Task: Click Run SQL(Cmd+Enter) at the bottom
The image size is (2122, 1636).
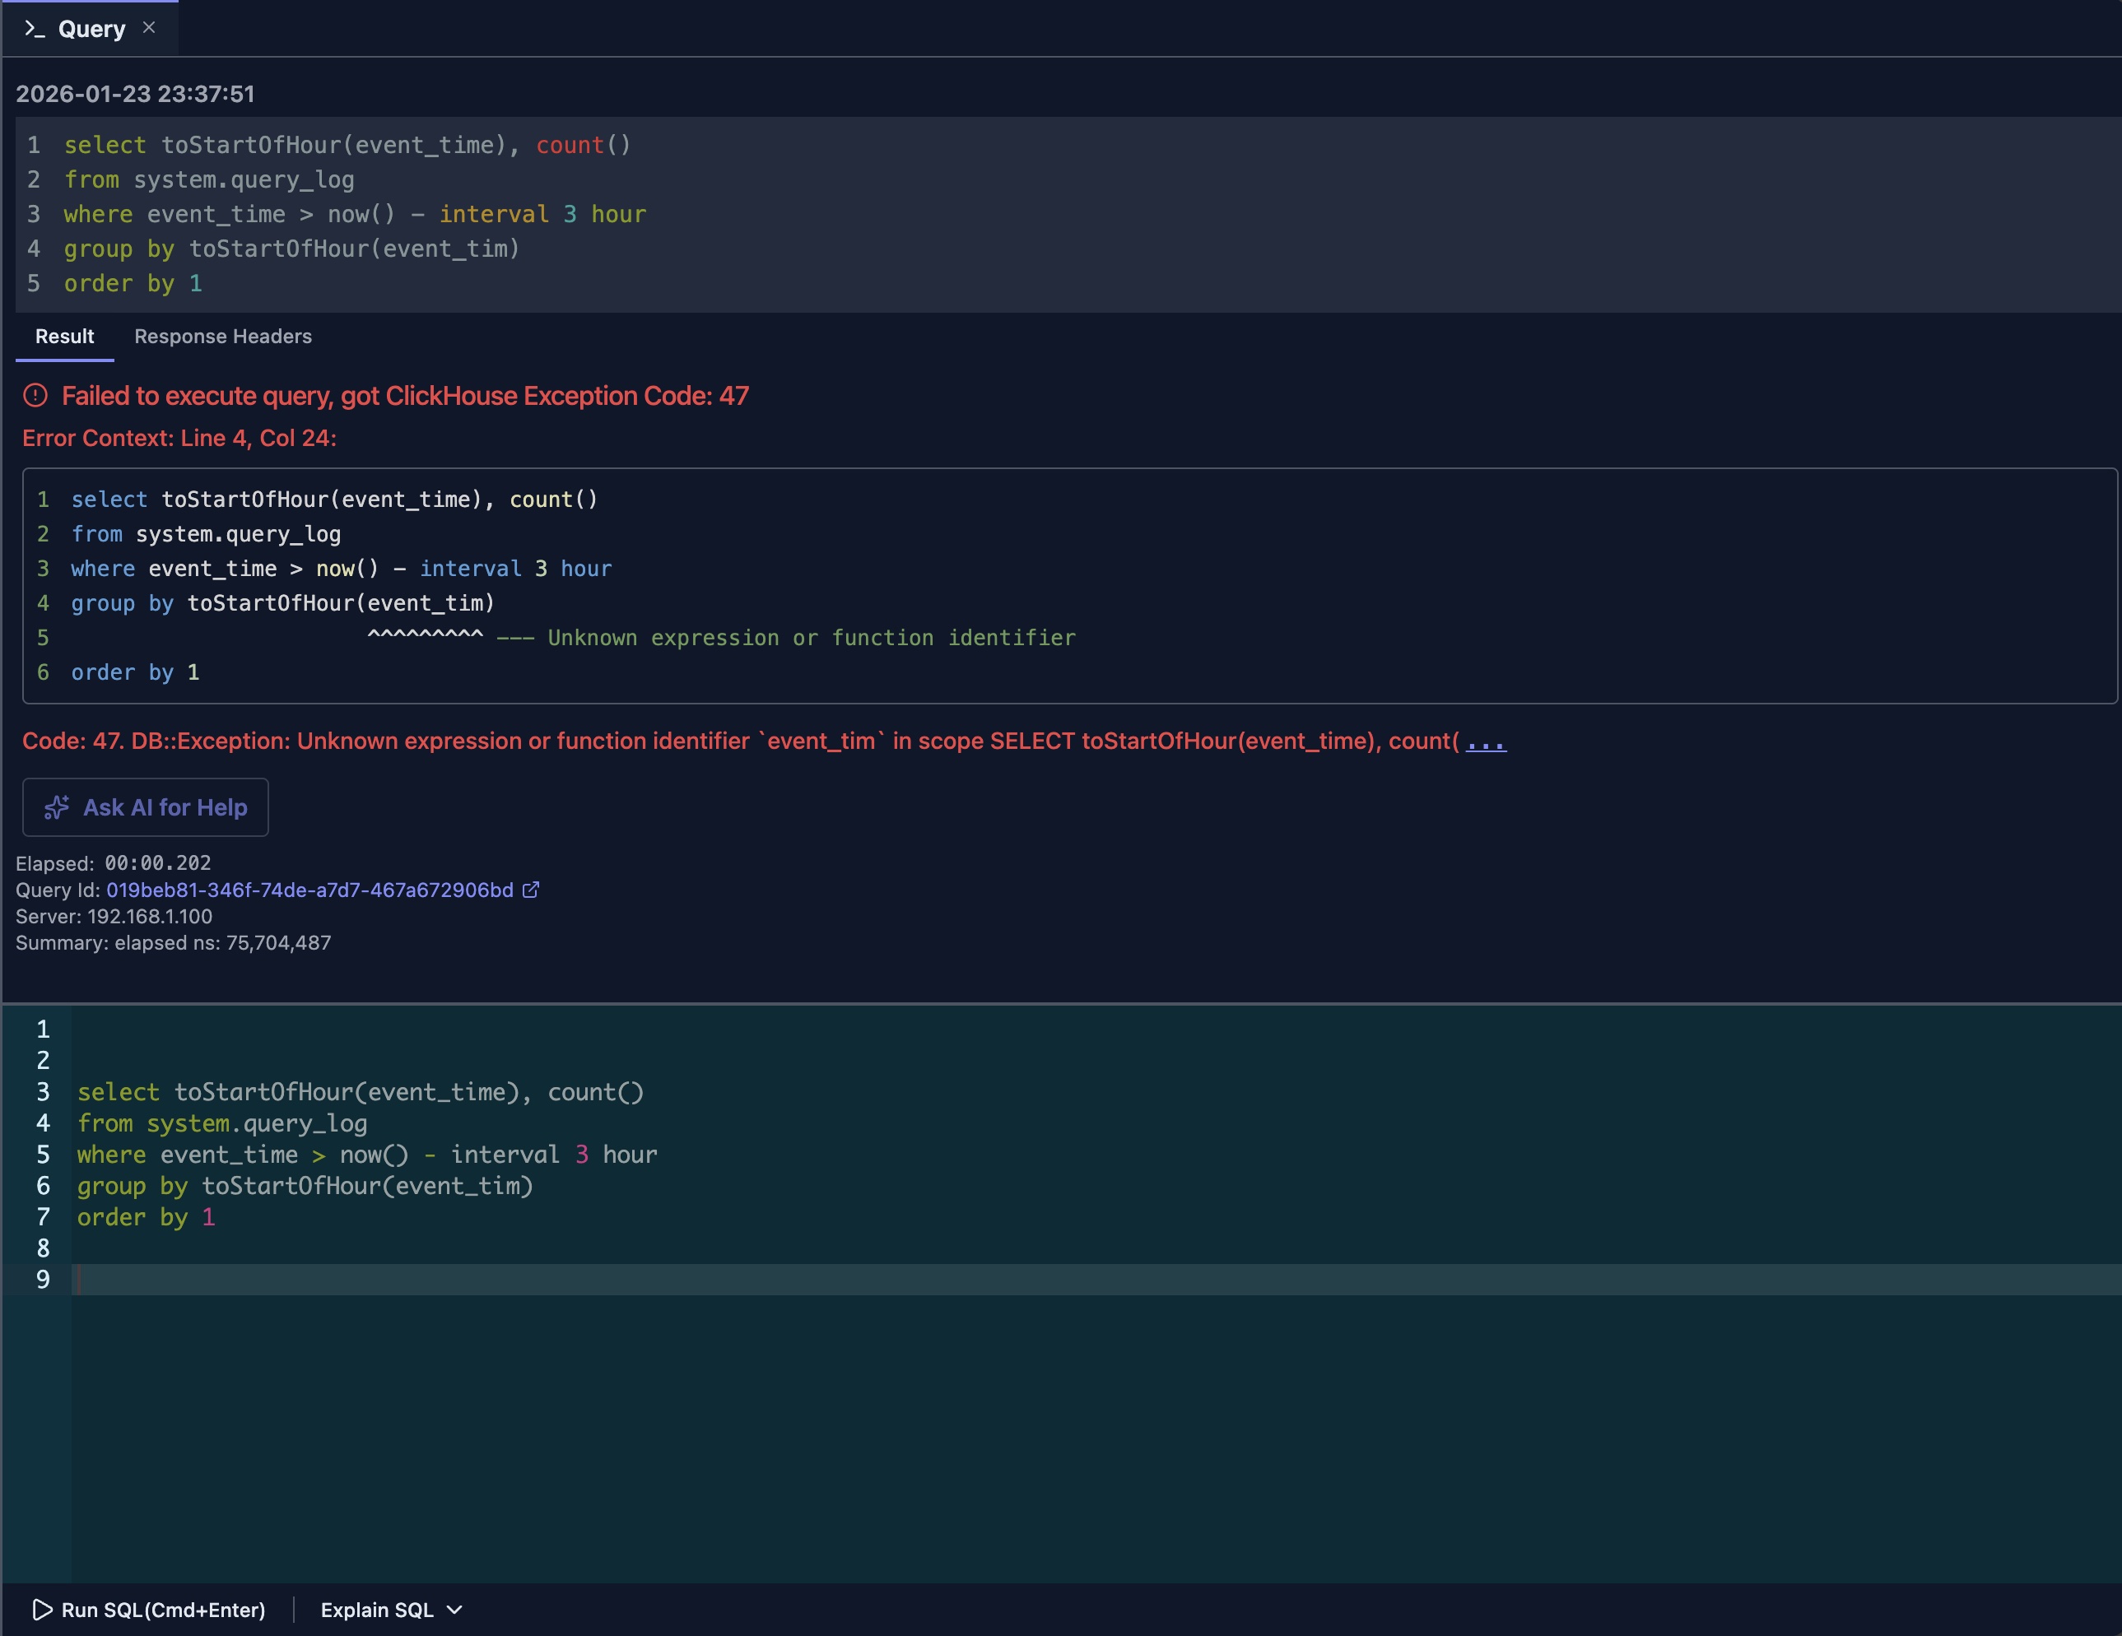Action: click(161, 1610)
